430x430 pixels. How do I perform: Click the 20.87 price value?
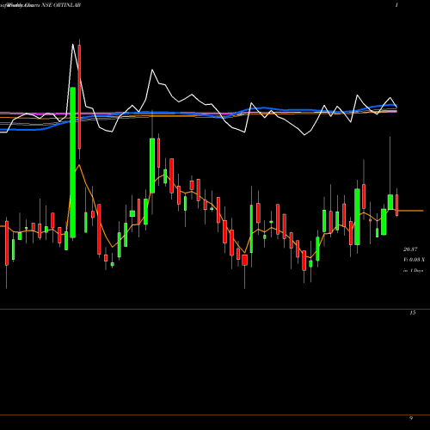tap(410, 249)
